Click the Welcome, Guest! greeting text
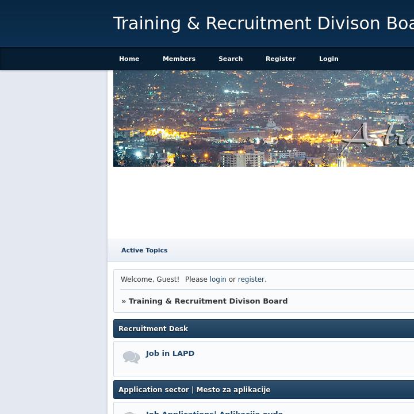 click(149, 279)
